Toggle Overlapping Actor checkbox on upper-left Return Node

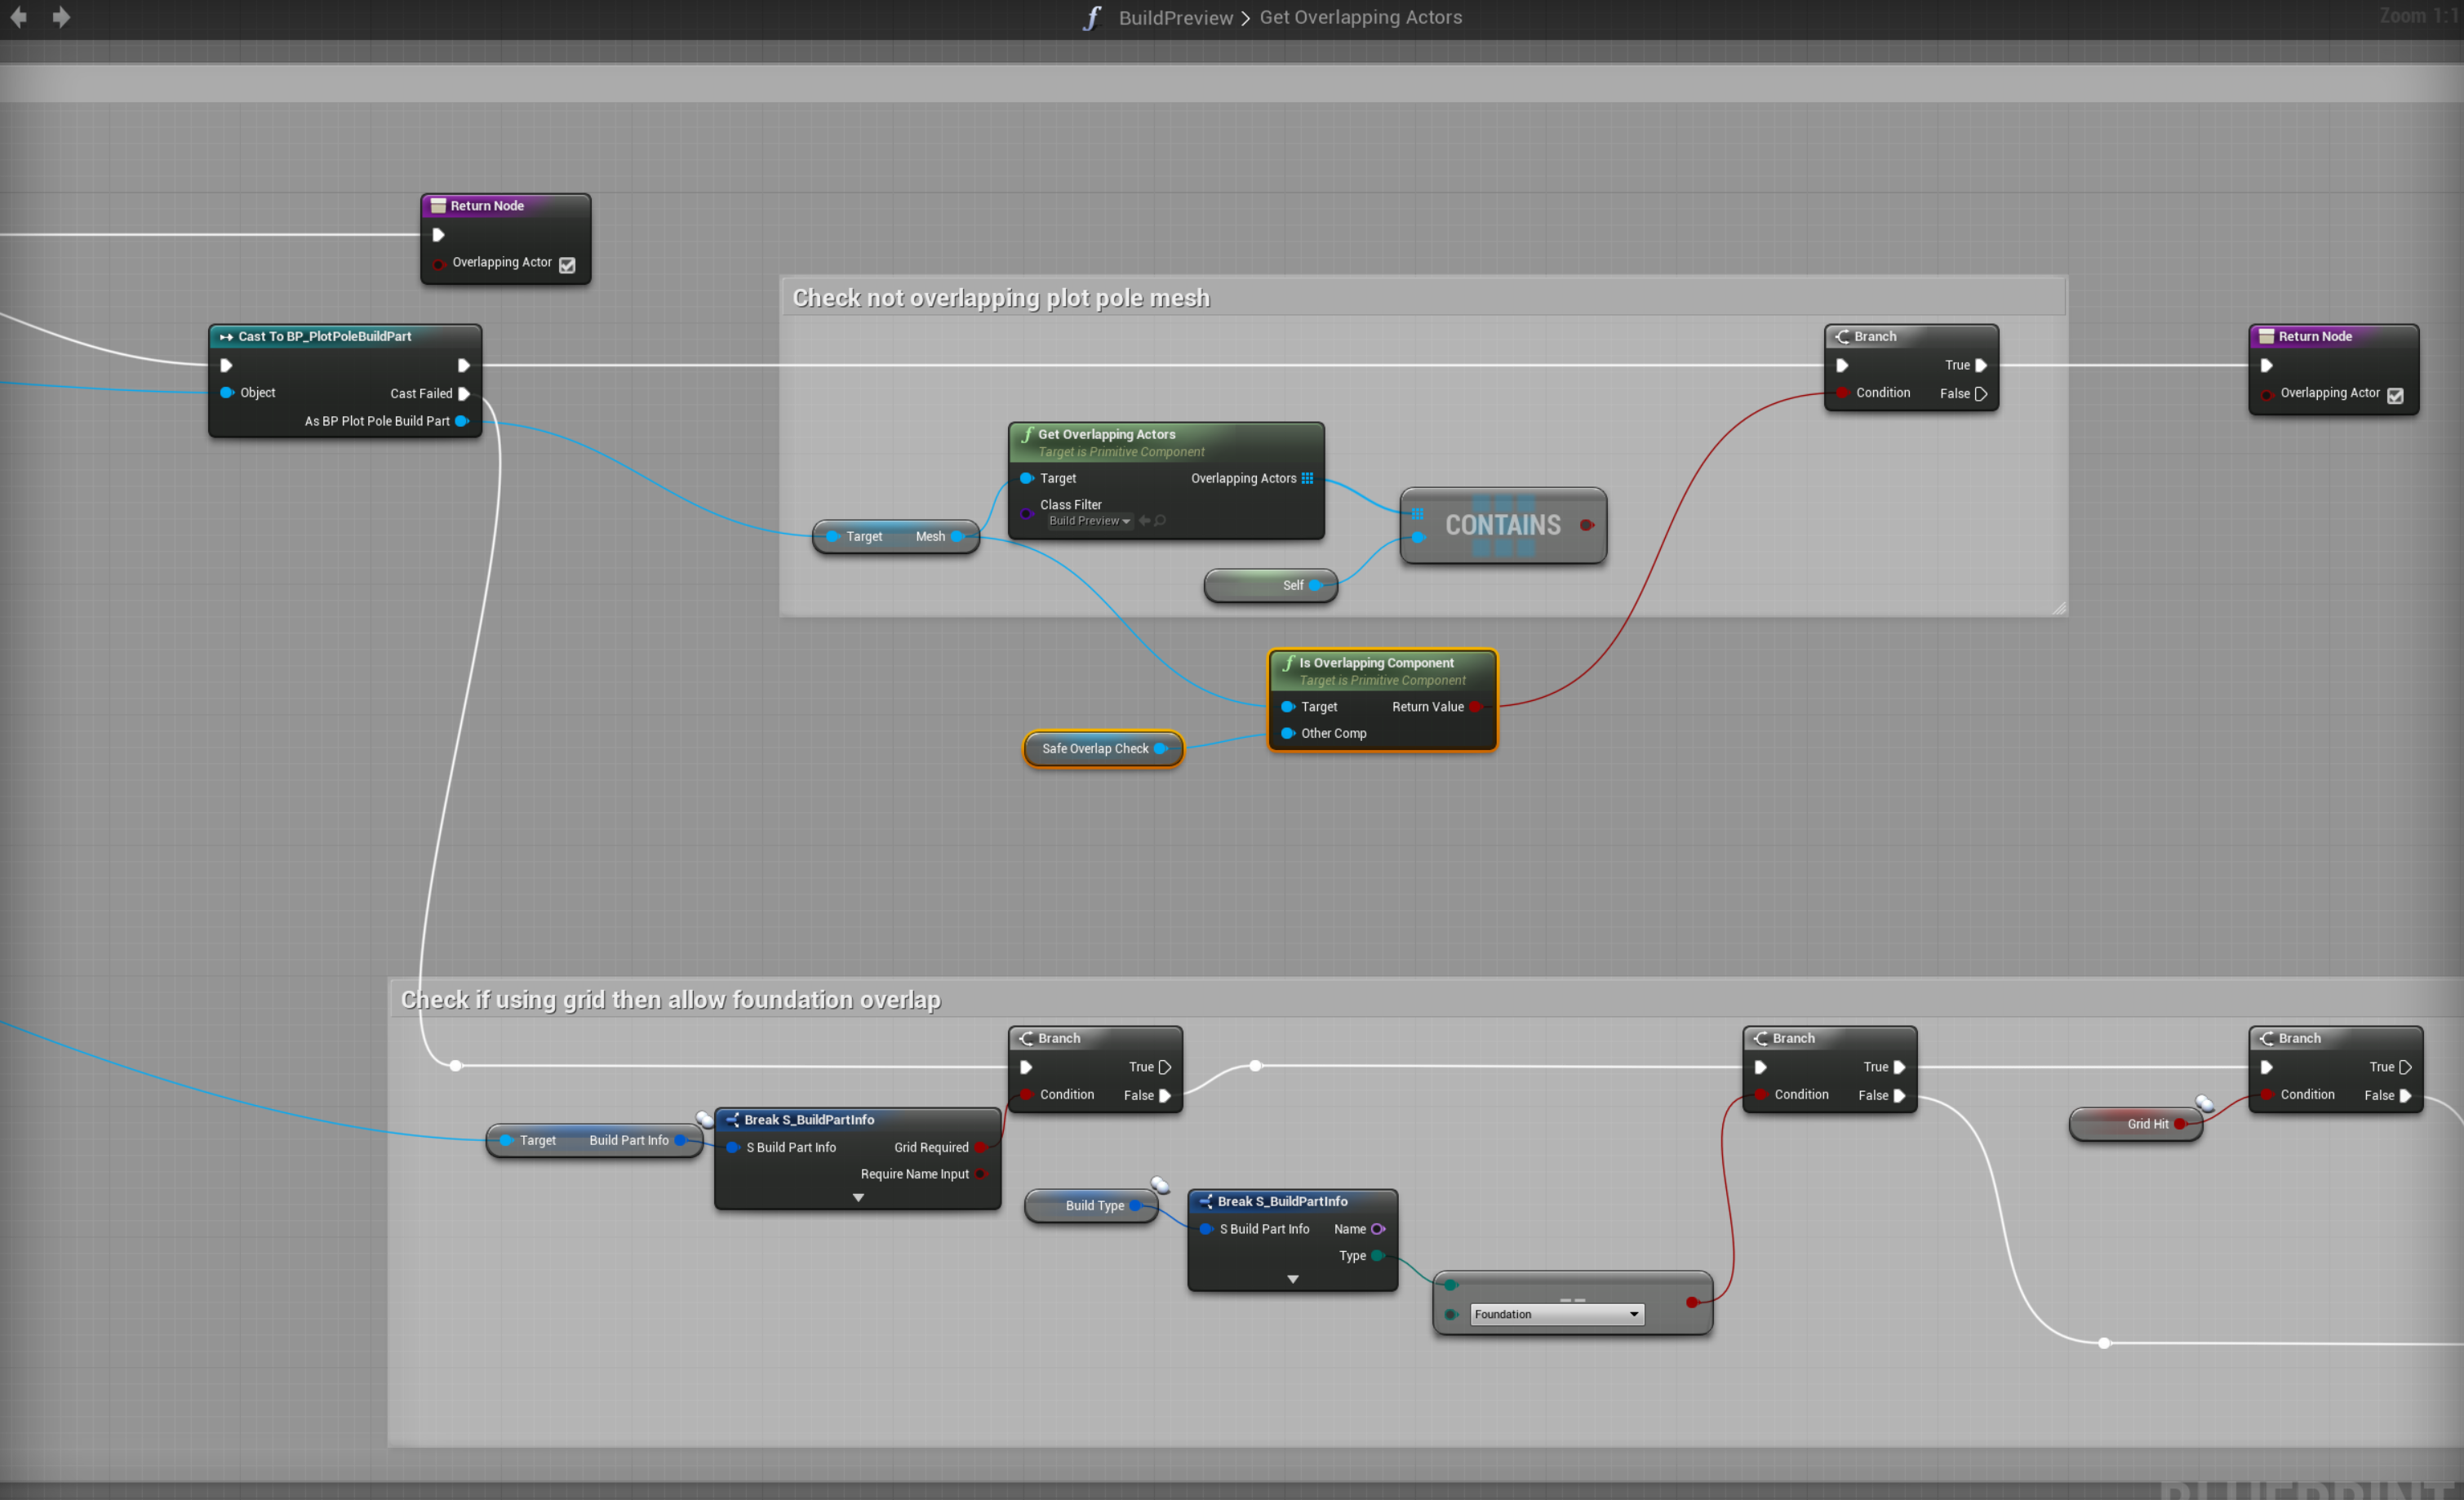[x=567, y=265]
